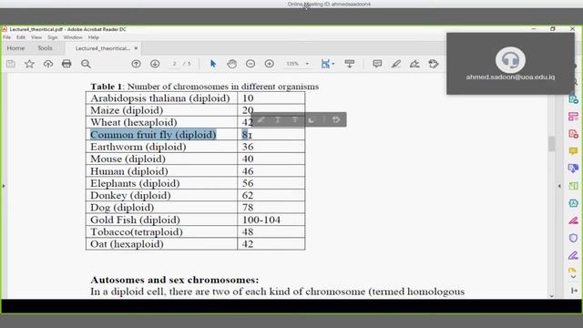Click the 'Common fruit fly (diploid)' highlighted cell
583x328 pixels.
coord(161,135)
